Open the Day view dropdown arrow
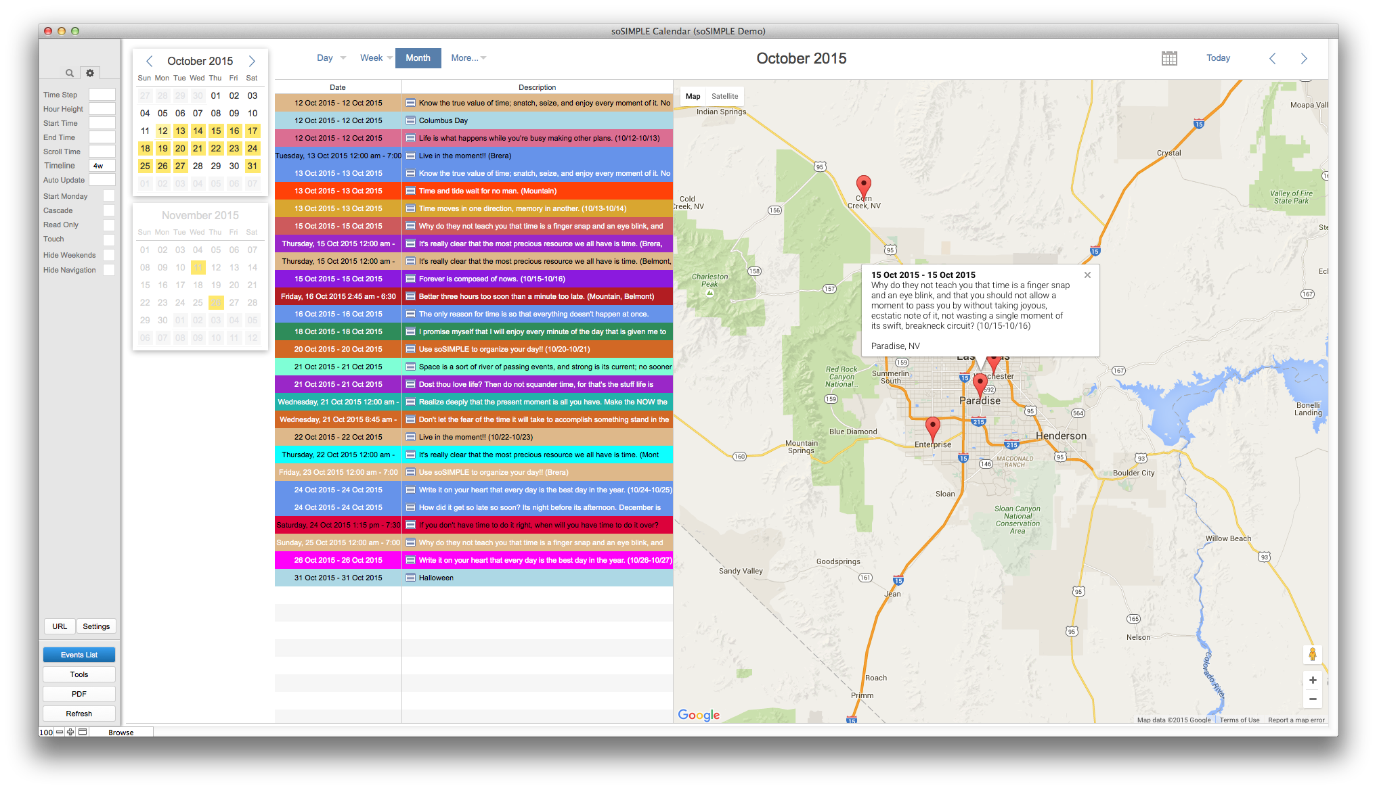This screenshot has height=790, width=1377. pos(343,58)
